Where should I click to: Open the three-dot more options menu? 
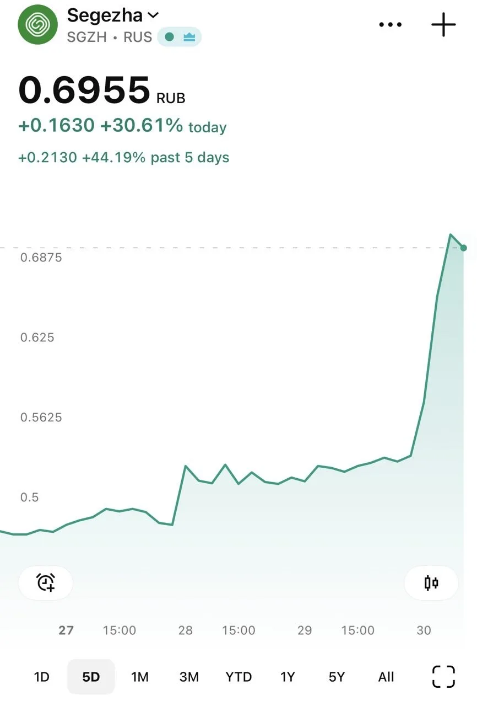click(391, 25)
